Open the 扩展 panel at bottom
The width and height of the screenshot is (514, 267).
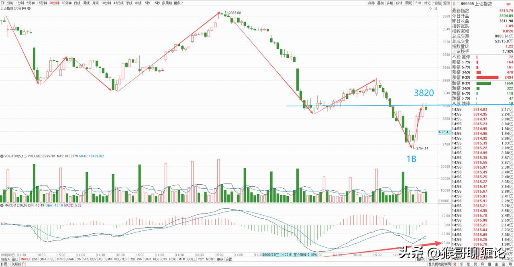4,264
